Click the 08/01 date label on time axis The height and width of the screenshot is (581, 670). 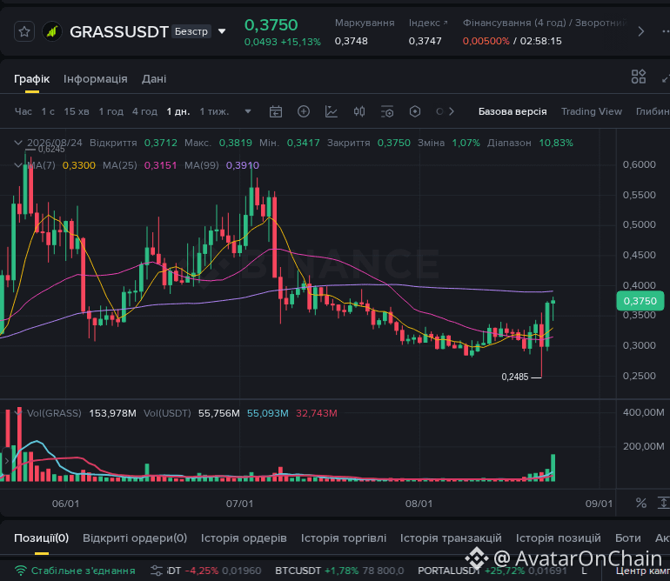click(x=419, y=504)
